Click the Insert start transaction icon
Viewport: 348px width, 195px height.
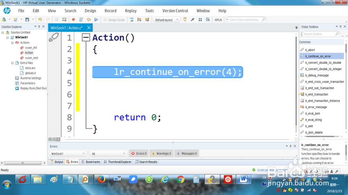pos(140,20)
